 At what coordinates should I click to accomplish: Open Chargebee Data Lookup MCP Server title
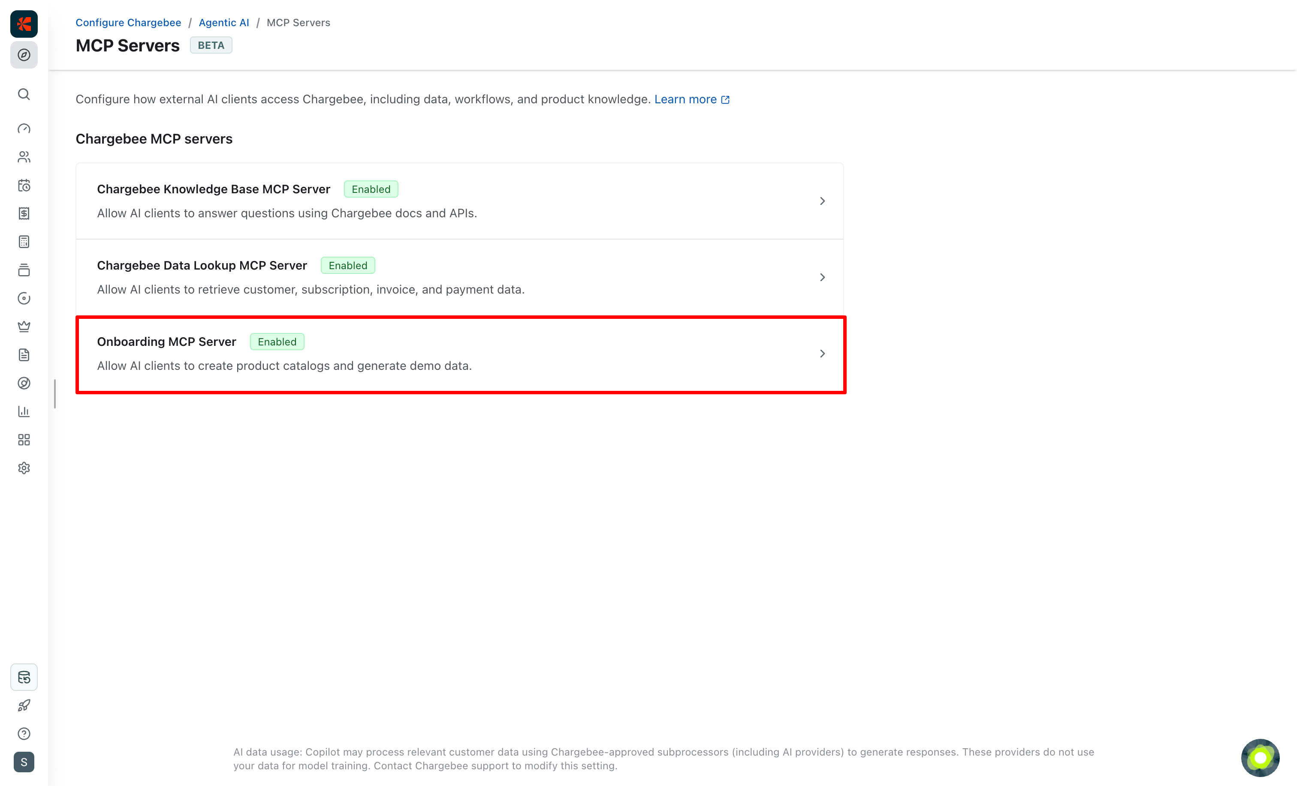coord(202,265)
